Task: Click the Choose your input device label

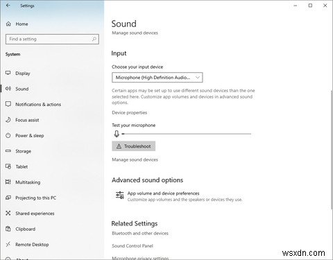Action: pyautogui.click(x=137, y=67)
